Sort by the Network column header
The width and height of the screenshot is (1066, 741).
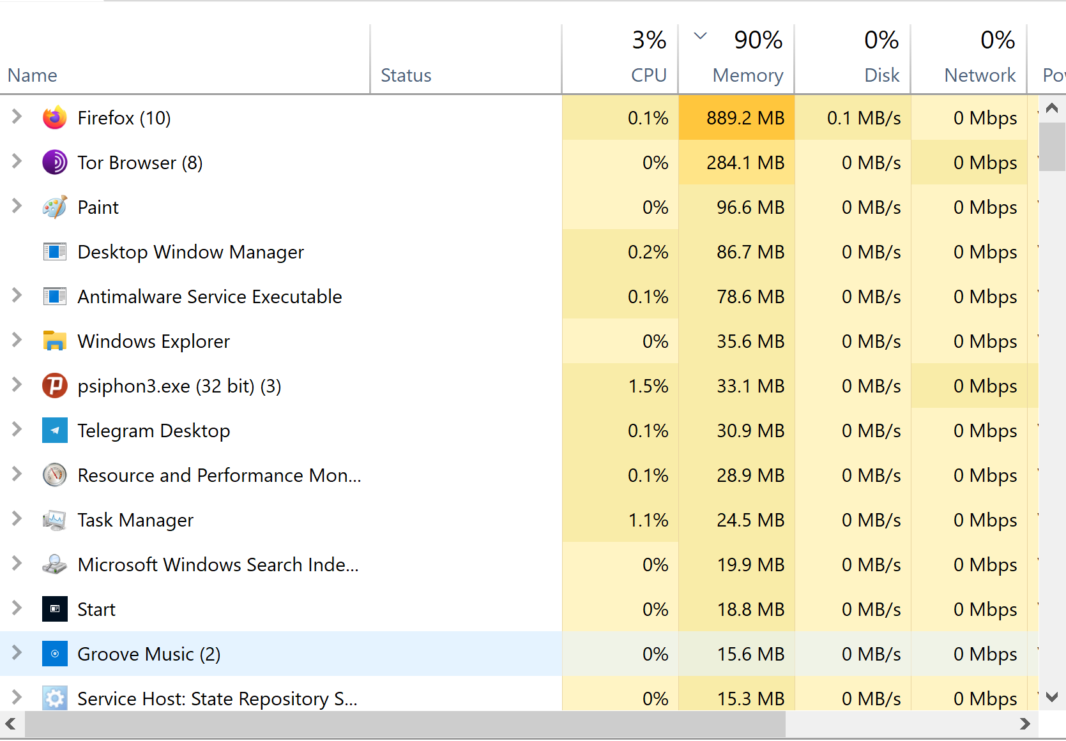tap(969, 59)
